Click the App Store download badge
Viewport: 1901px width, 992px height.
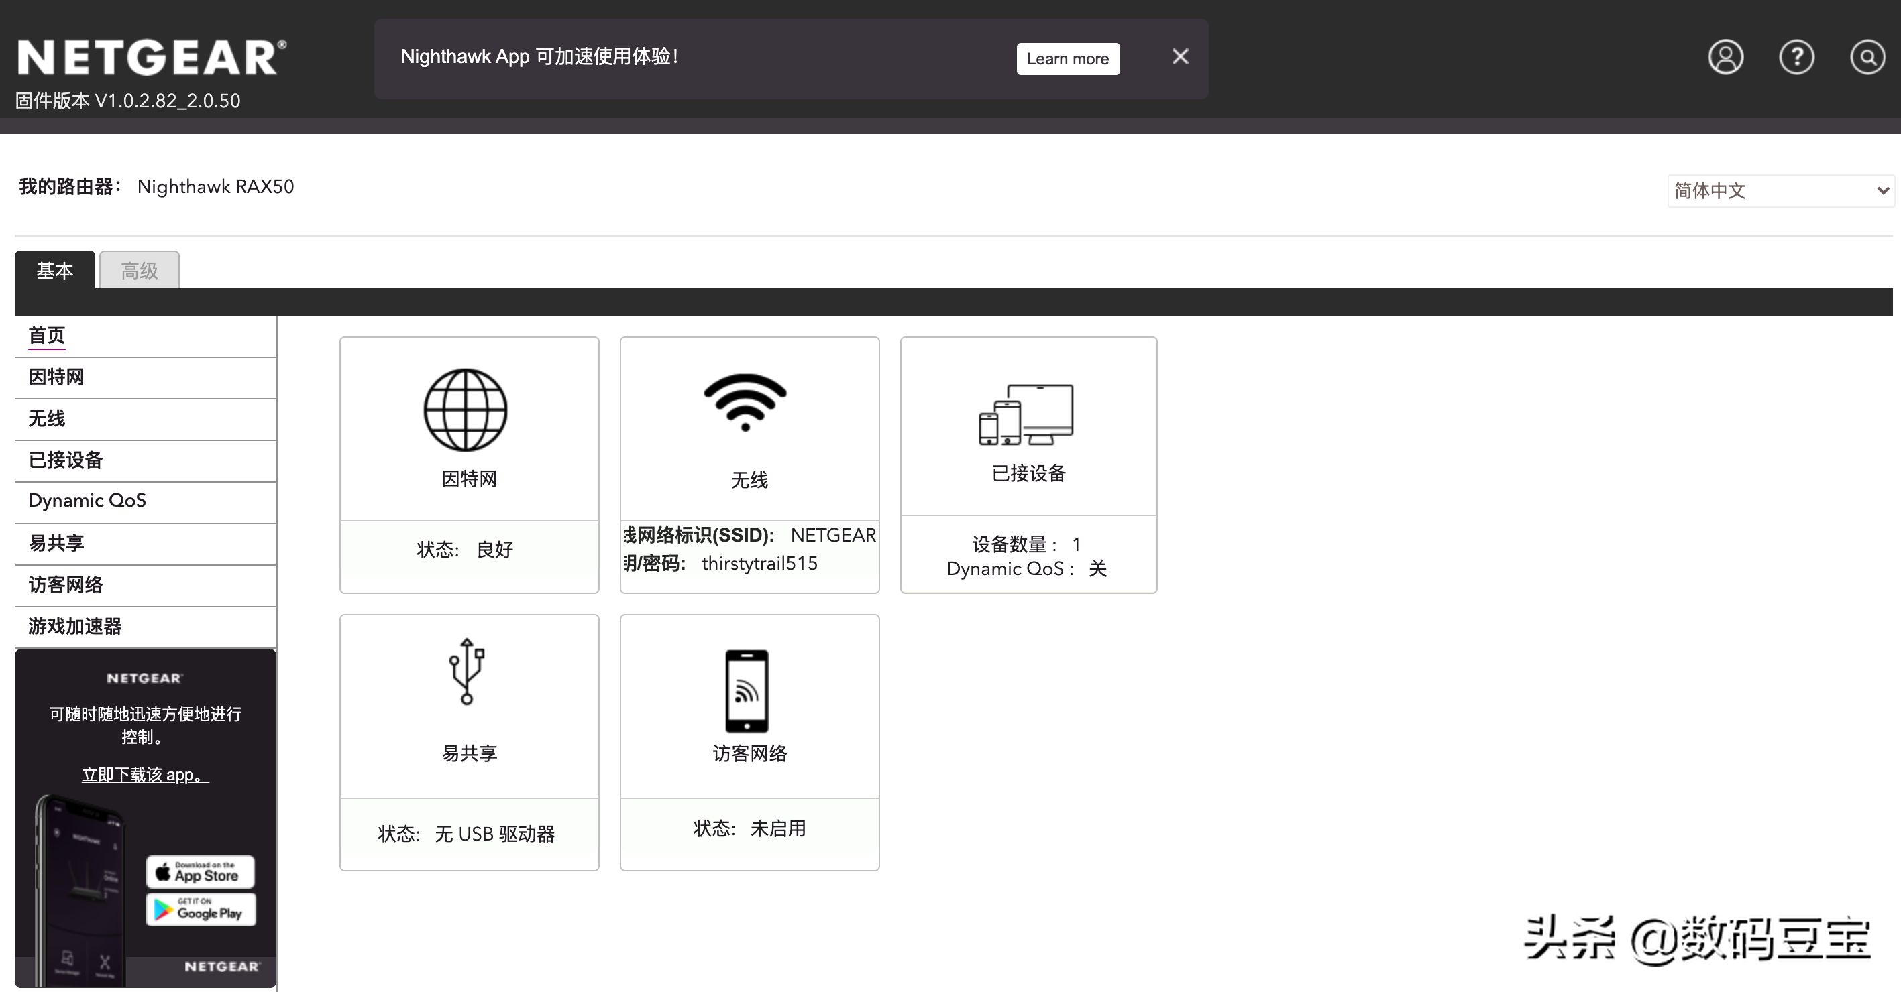click(x=201, y=872)
